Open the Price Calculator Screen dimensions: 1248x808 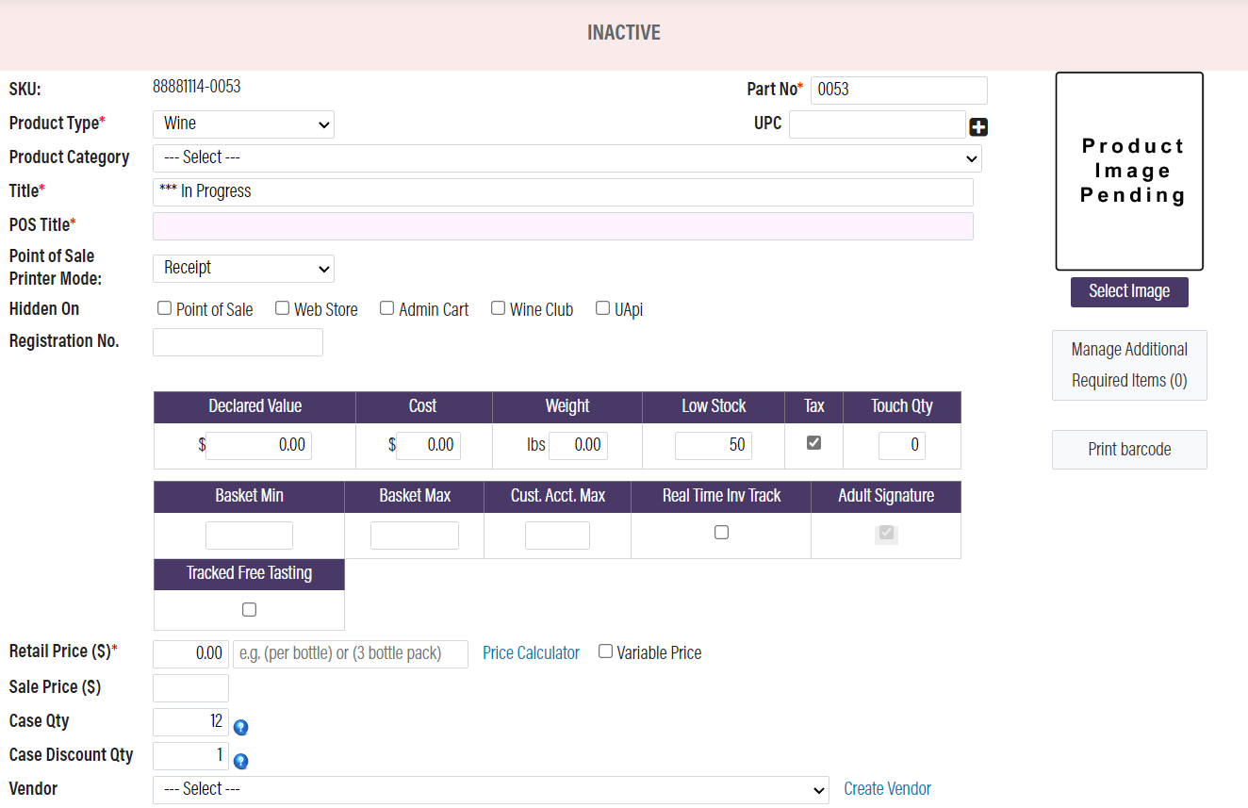pyautogui.click(x=531, y=652)
